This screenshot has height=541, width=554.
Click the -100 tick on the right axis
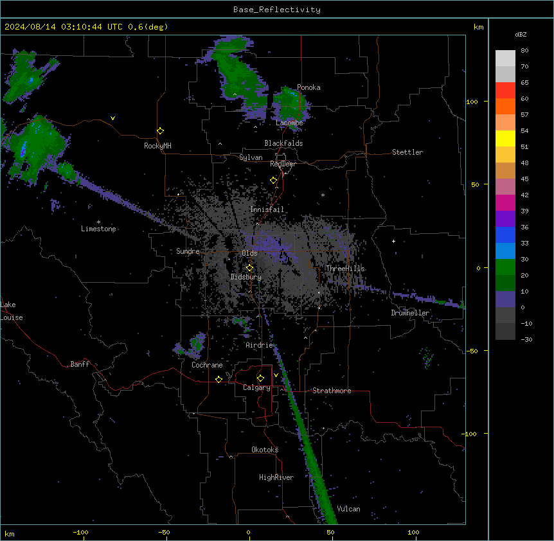tap(470, 434)
